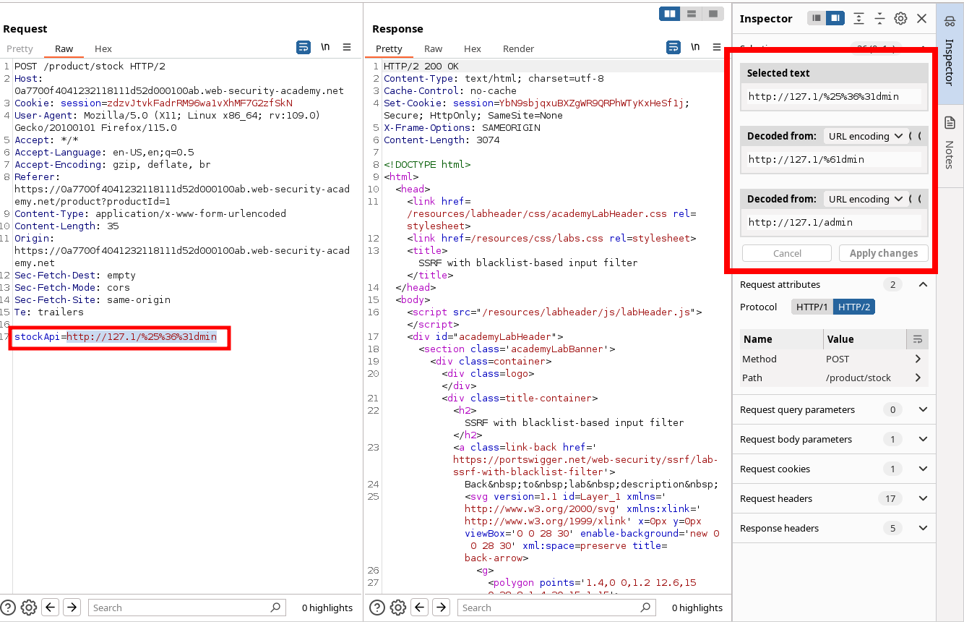Switch Response view to Raw tab
The image size is (964, 622).
point(434,48)
